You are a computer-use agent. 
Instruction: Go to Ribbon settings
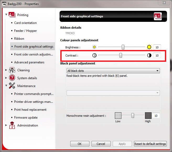point(19,39)
